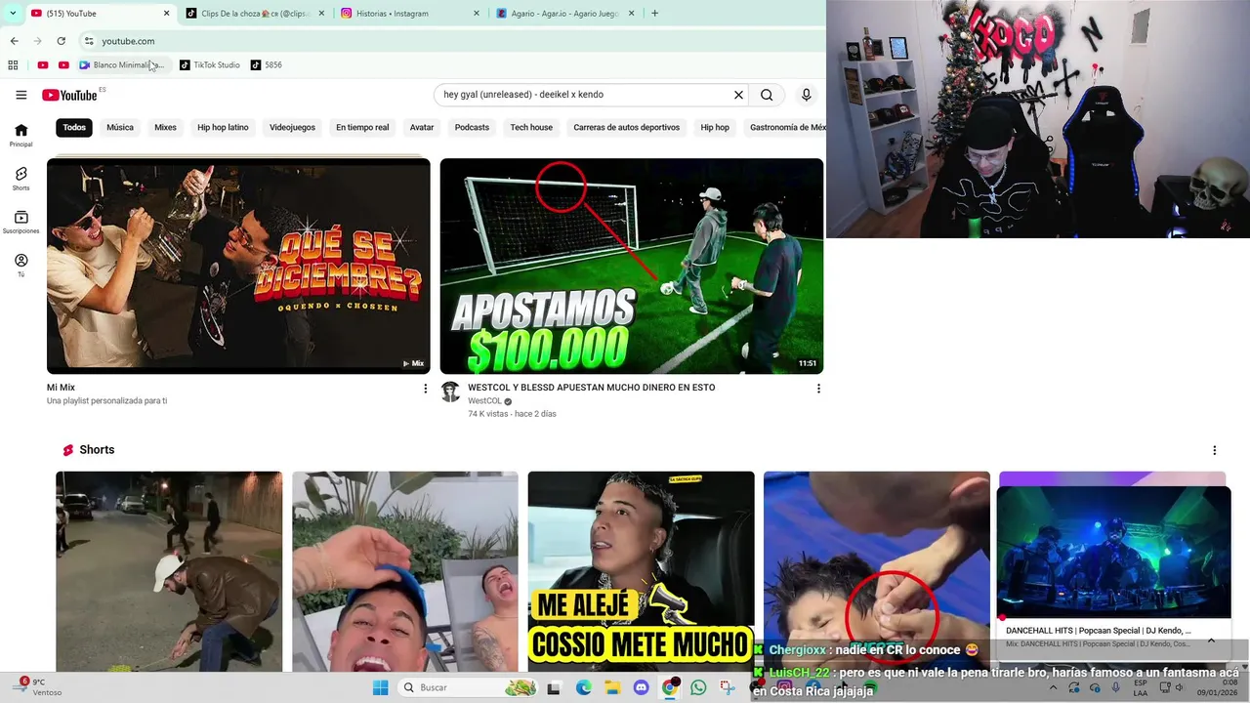Select the Videojuegos filter chip

(292, 127)
